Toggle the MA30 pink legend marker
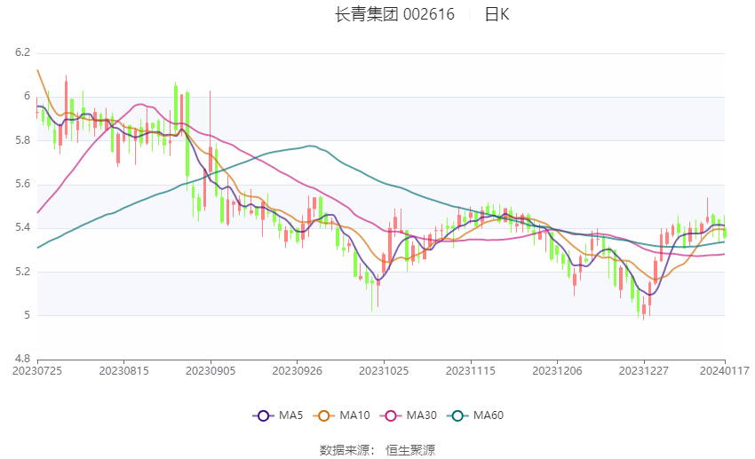Screen dimensions: 755x459 click(391, 415)
